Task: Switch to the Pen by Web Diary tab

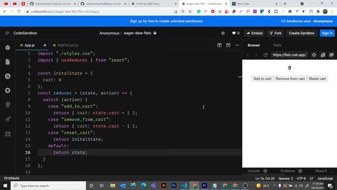Action: [x=154, y=4]
